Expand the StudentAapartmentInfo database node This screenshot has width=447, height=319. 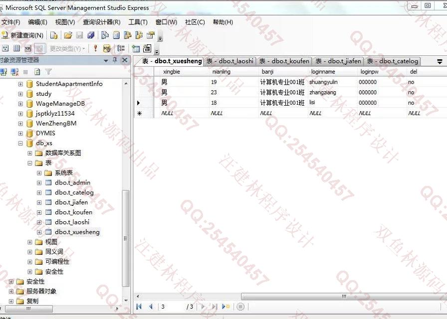coord(20,84)
